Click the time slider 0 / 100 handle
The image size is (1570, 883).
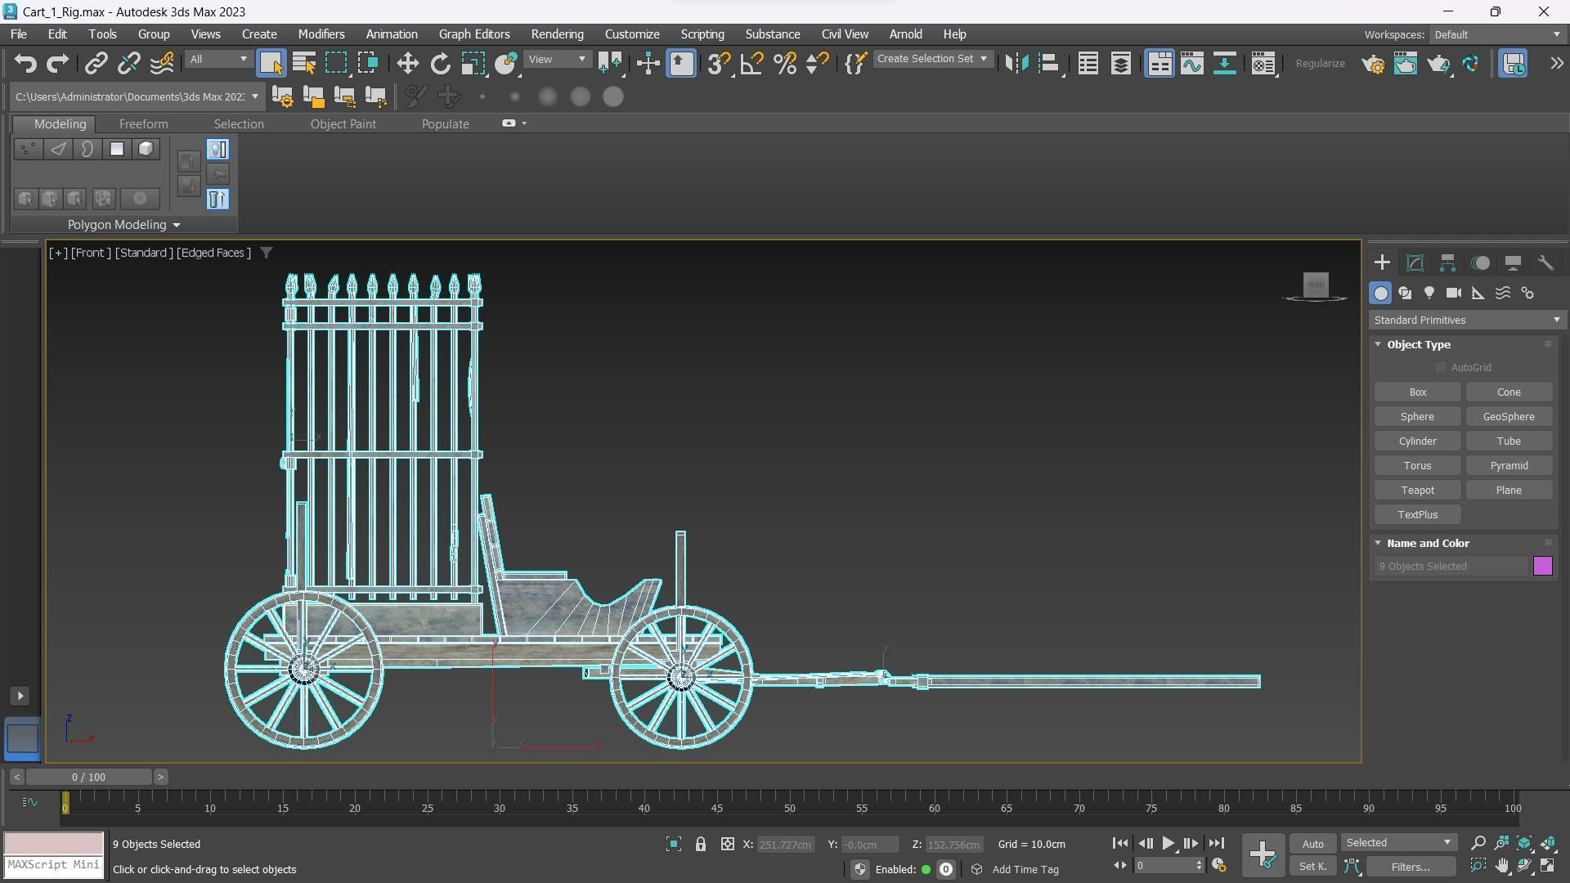tap(88, 778)
